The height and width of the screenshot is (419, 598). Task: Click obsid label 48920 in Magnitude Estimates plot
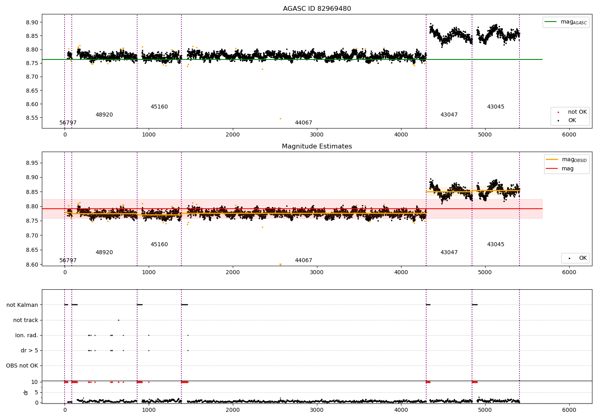[104, 253]
